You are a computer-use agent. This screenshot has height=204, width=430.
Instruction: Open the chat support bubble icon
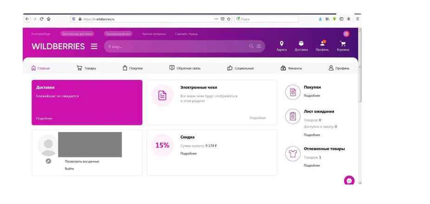[349, 180]
